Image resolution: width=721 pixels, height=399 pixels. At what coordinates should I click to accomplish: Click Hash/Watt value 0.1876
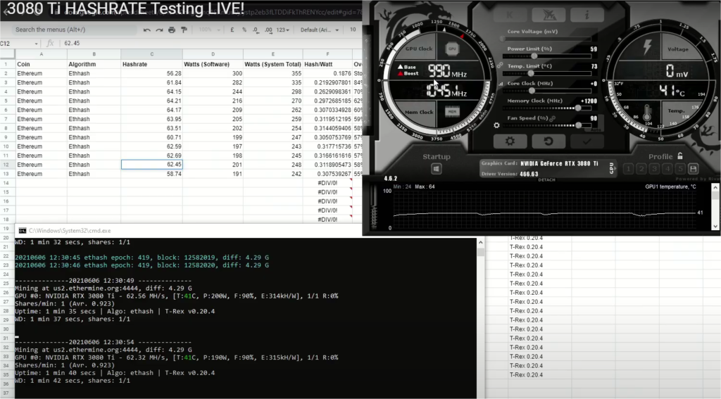click(x=327, y=74)
